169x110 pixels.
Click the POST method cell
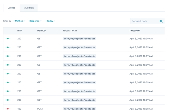click(40, 109)
